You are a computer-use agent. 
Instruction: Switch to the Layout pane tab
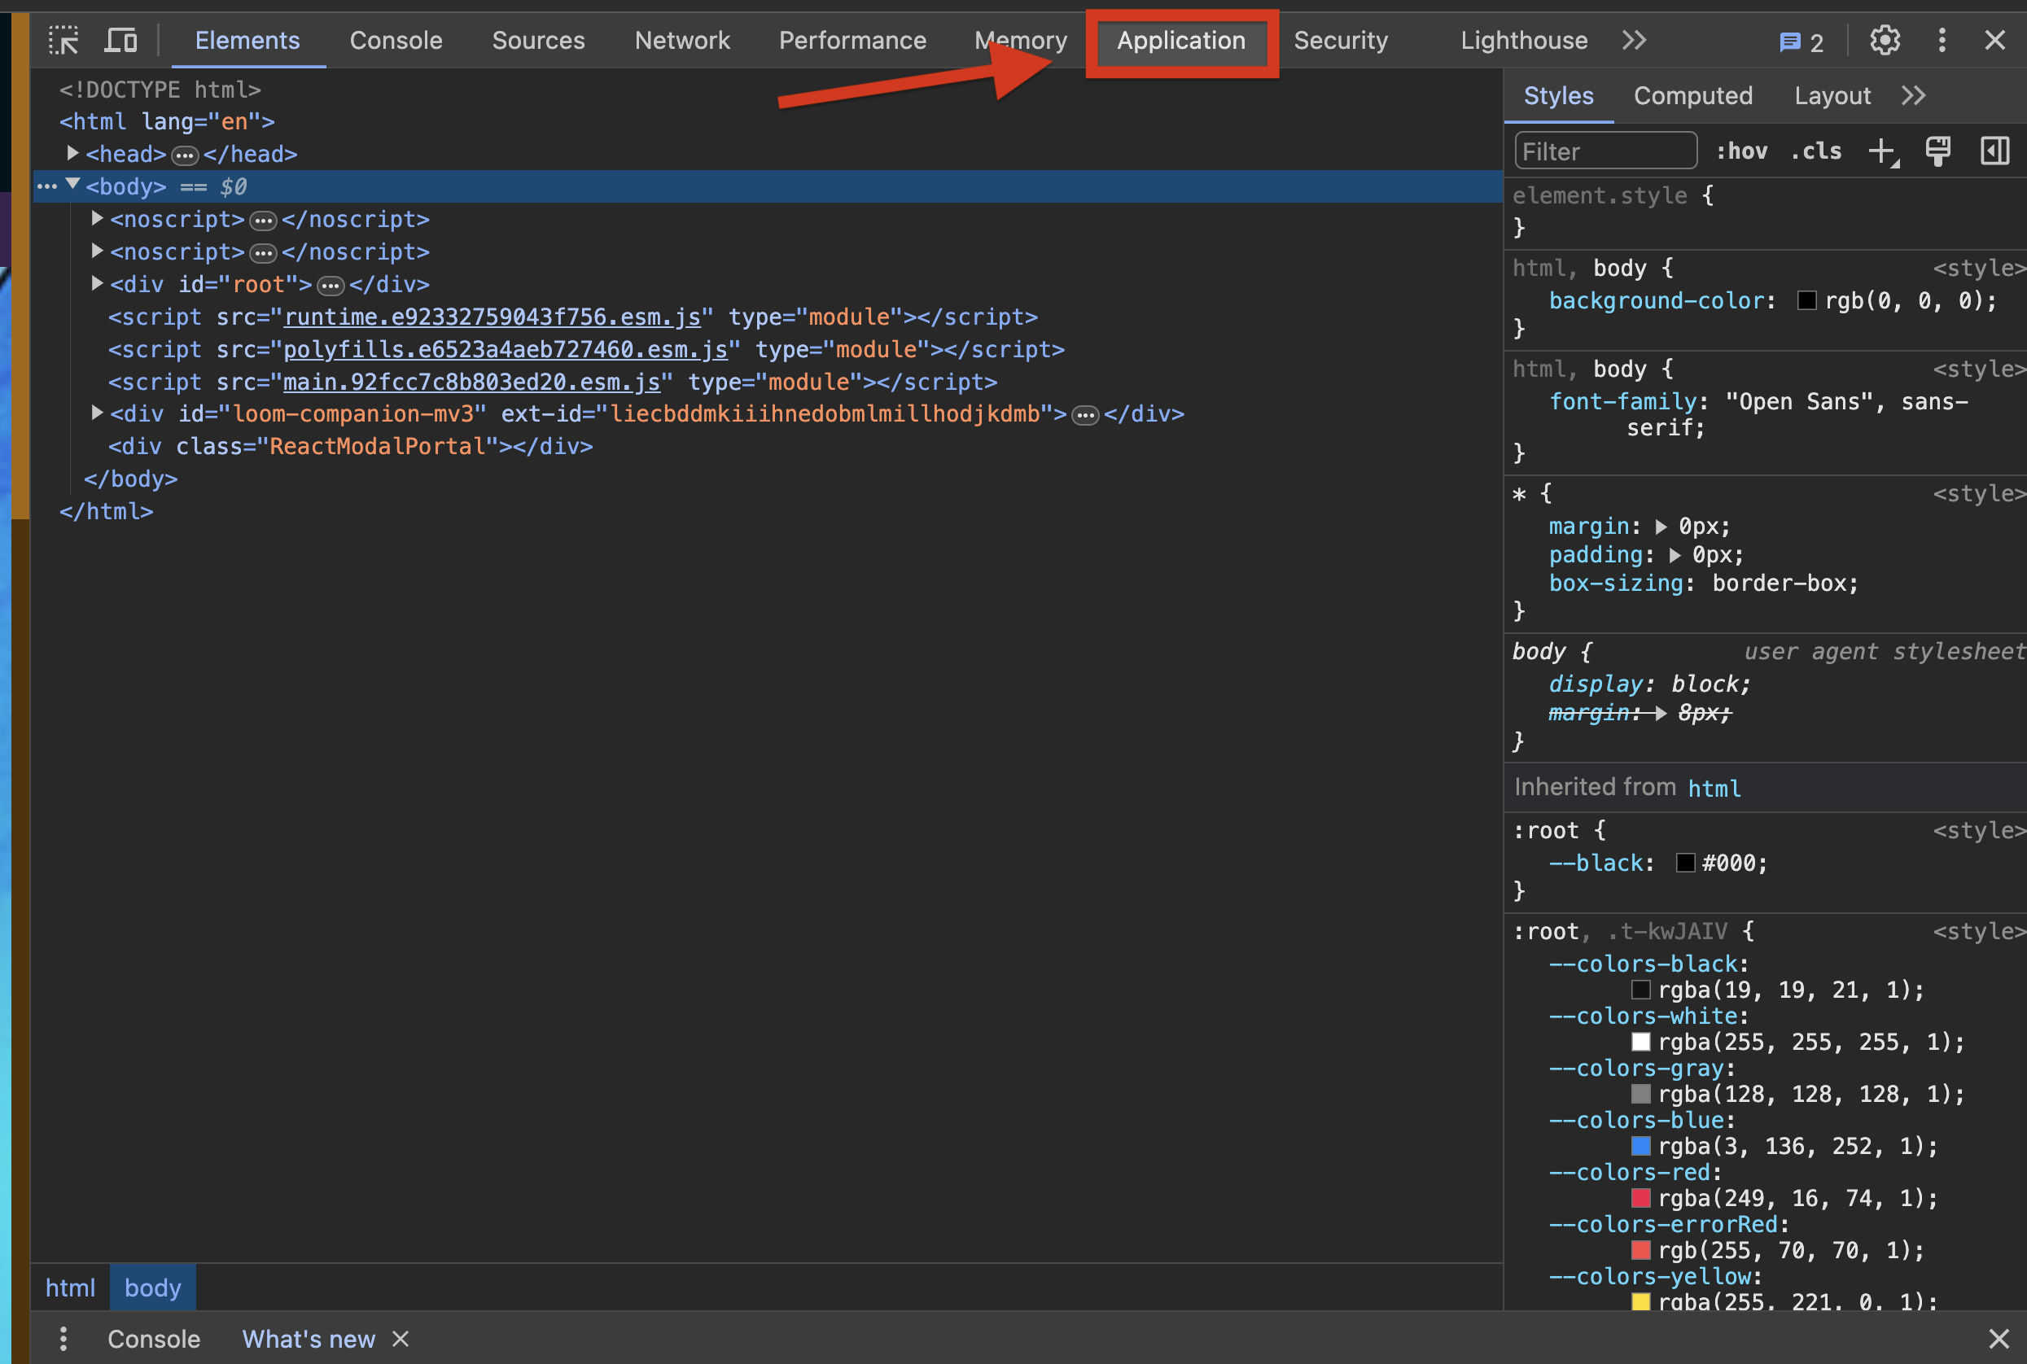point(1832,96)
